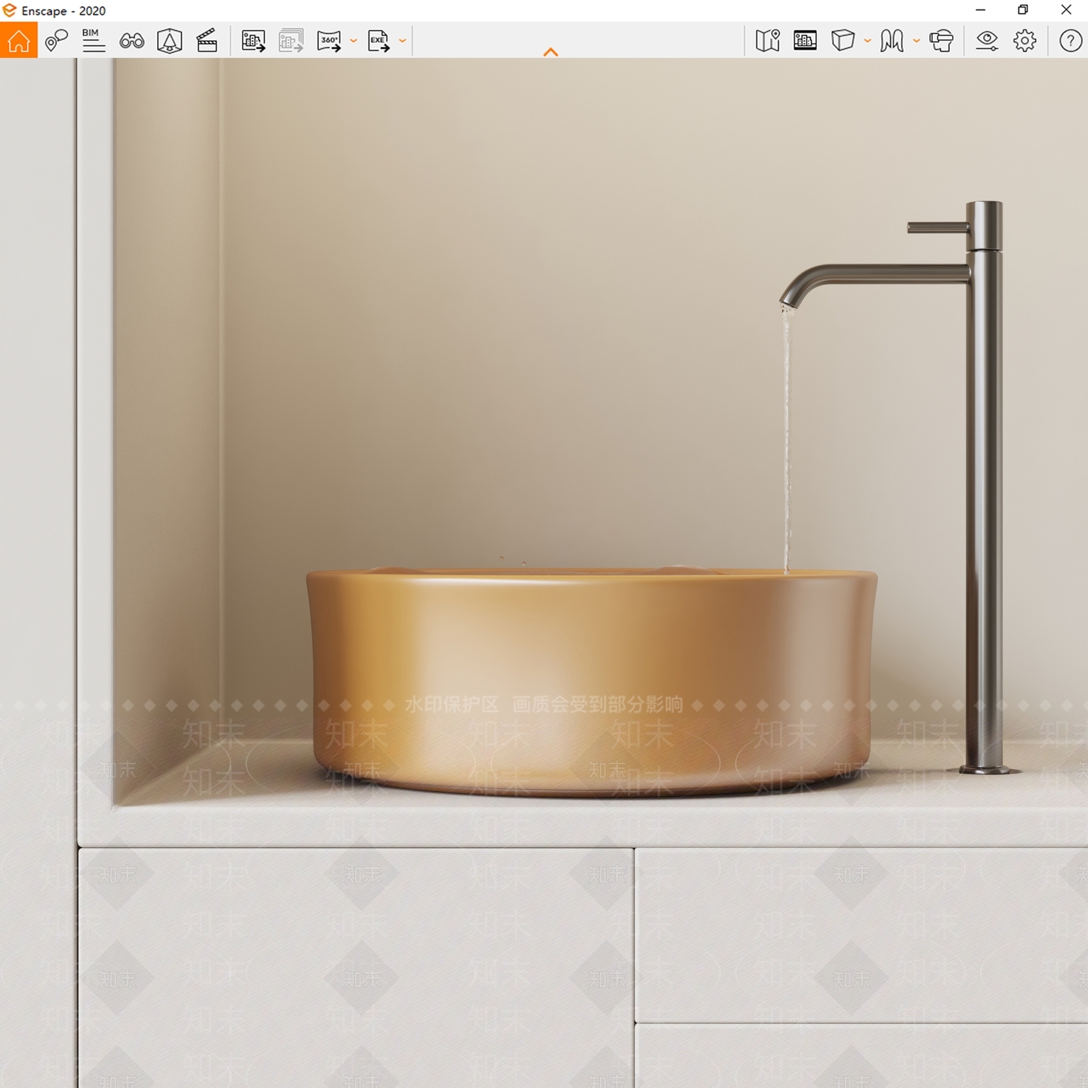Open general settings gear icon

(x=1025, y=41)
